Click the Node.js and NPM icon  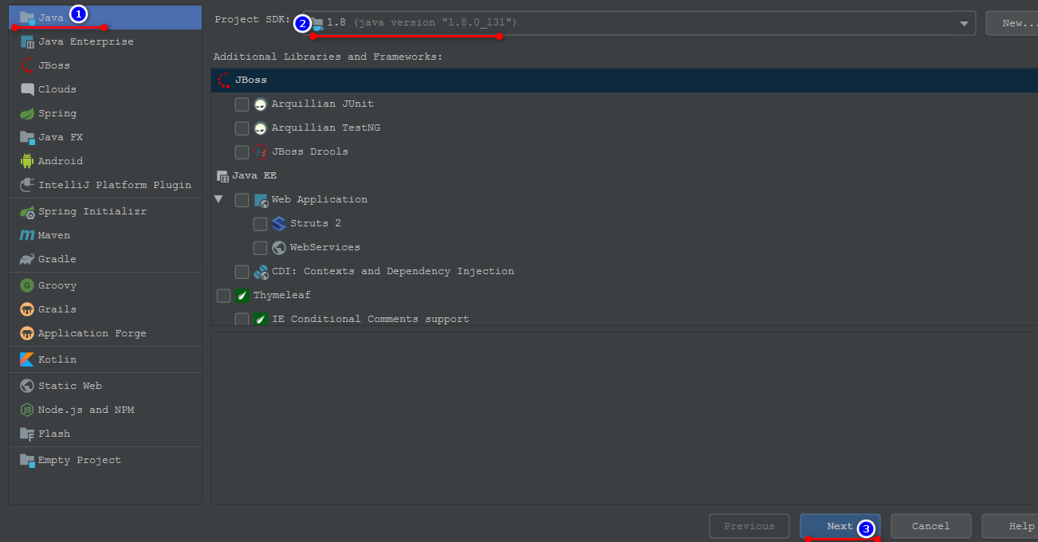point(27,410)
